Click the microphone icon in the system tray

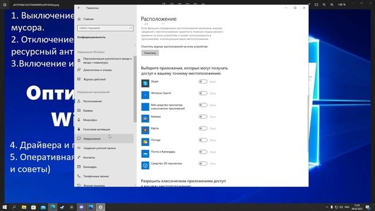tap(332, 207)
